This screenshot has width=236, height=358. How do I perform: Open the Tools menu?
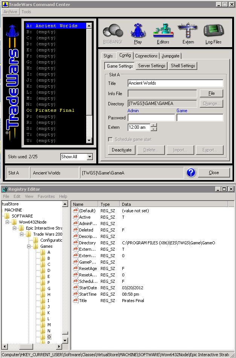[x=26, y=12]
